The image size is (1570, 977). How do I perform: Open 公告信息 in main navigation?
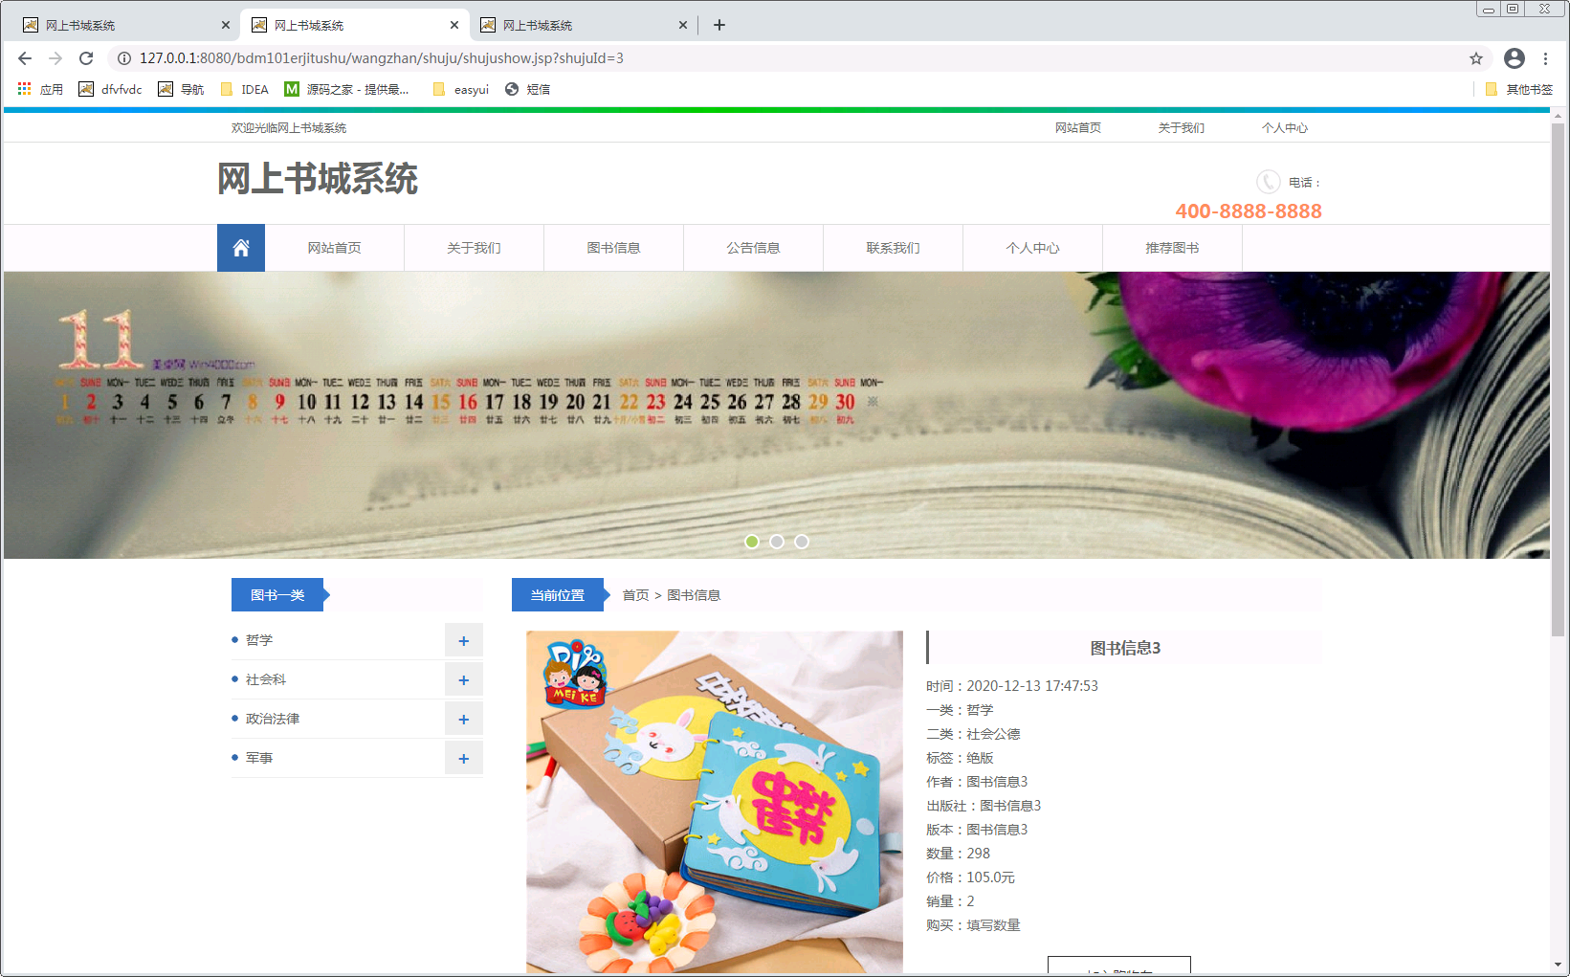(754, 248)
